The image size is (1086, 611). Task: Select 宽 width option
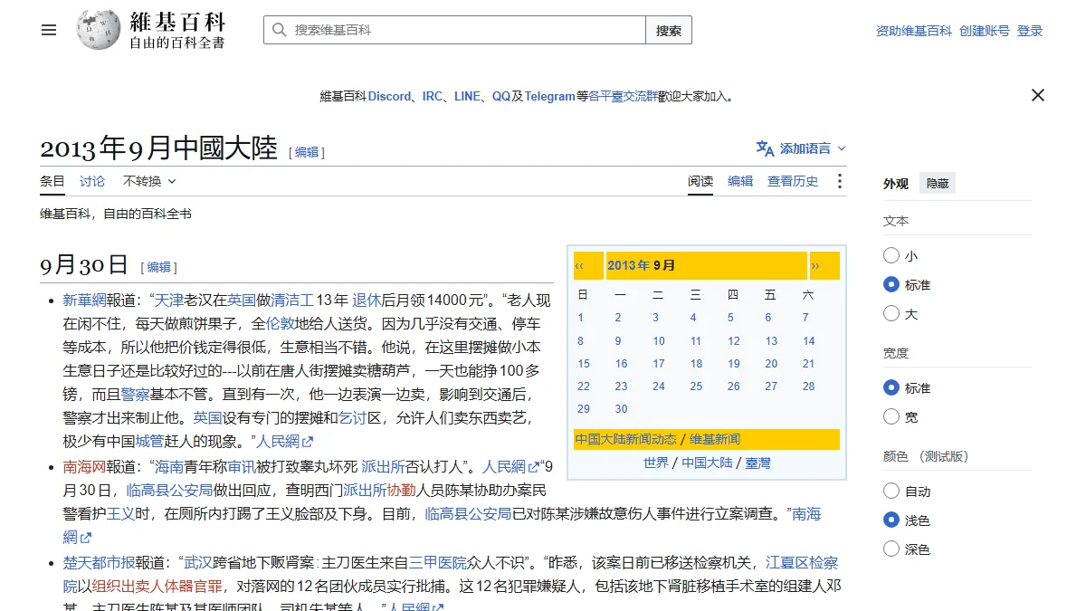[891, 417]
